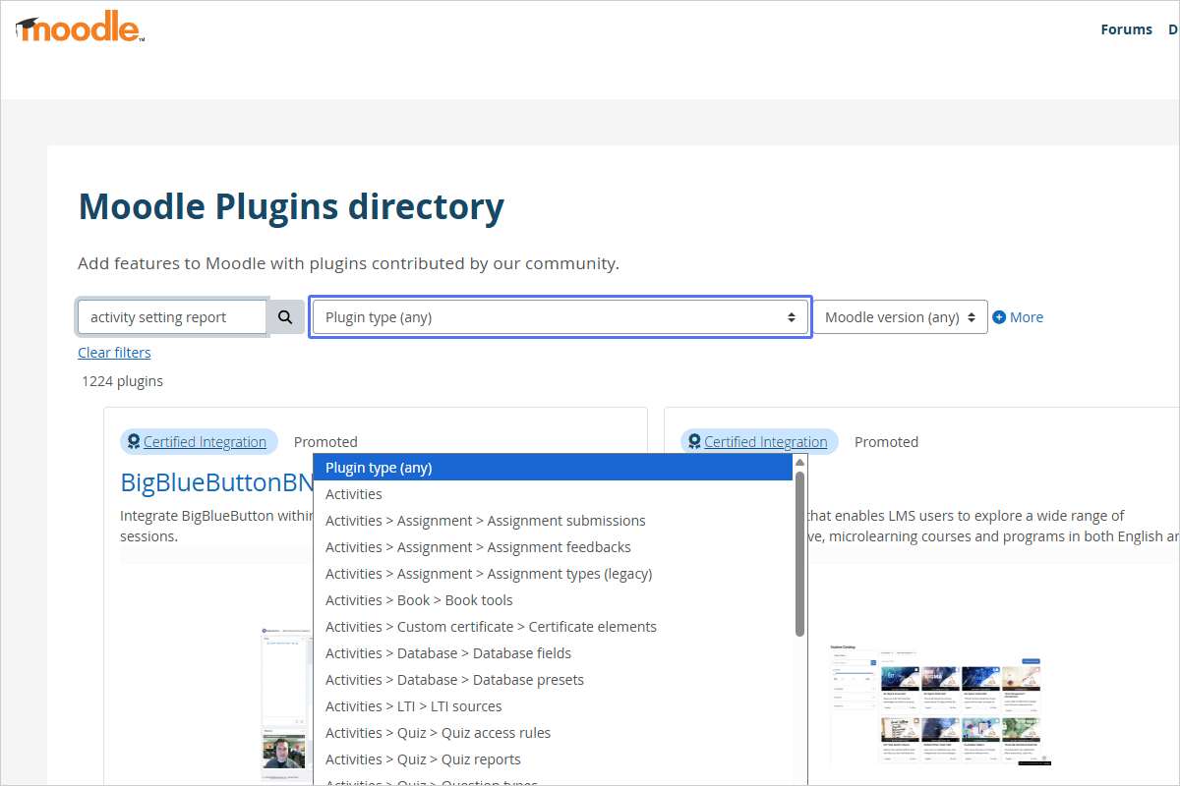Viewport: 1180px width, 786px height.
Task: Open the Moodle version (any) dropdown
Action: coord(900,317)
